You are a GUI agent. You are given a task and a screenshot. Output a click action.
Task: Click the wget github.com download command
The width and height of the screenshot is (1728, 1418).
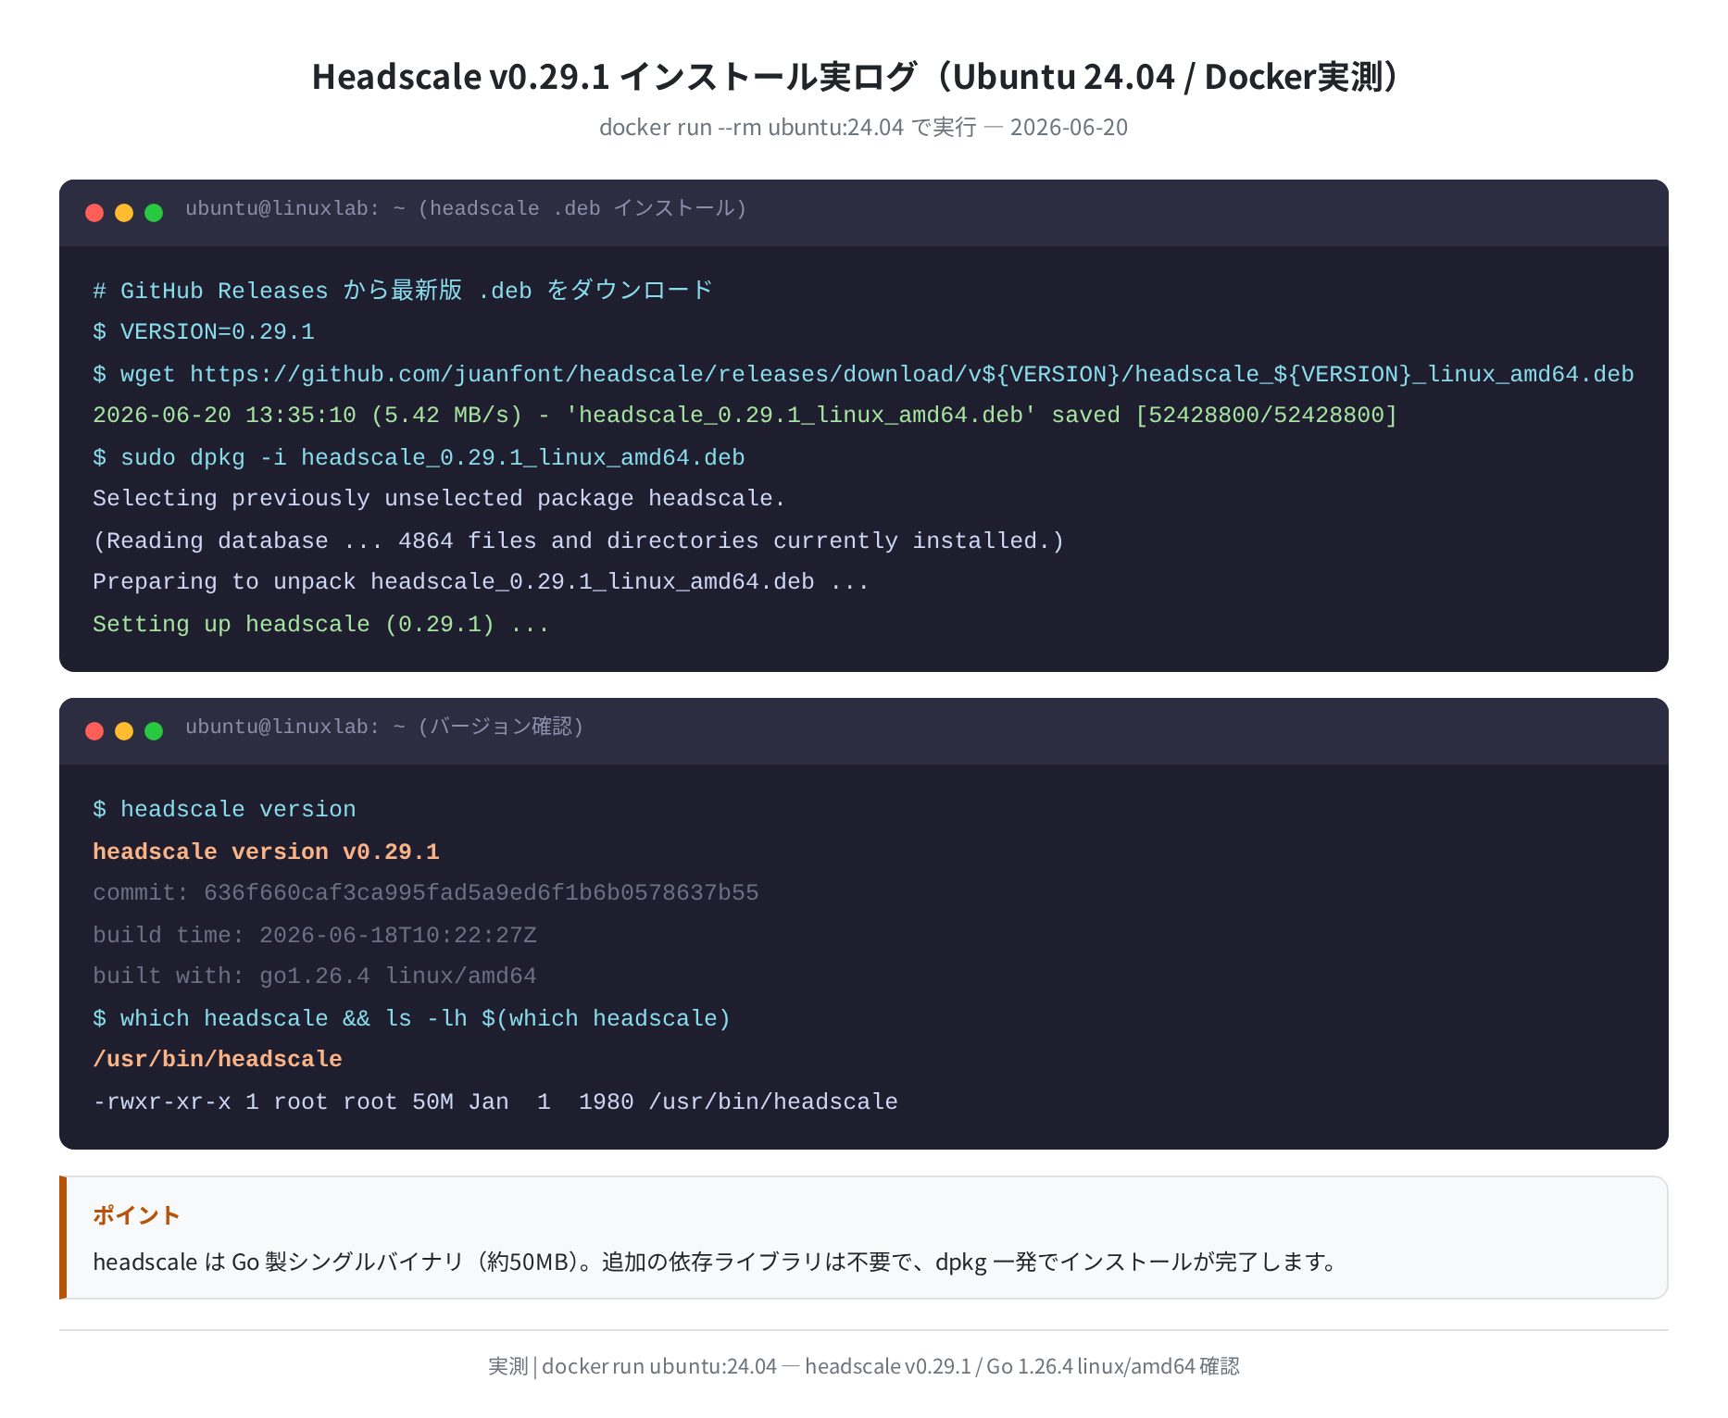pyautogui.click(x=863, y=374)
